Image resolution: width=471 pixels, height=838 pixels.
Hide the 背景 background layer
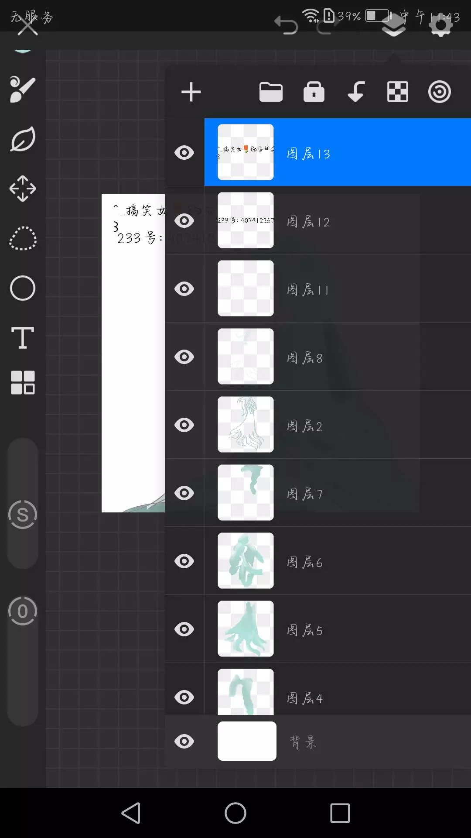point(184,742)
